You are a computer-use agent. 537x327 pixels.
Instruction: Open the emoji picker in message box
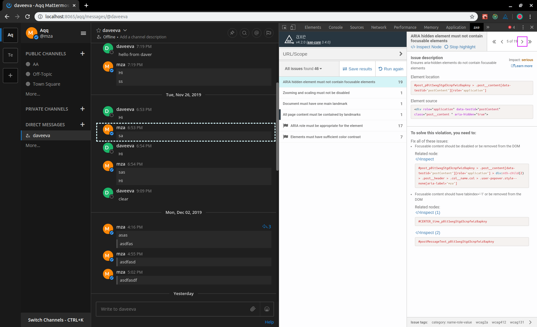click(267, 309)
